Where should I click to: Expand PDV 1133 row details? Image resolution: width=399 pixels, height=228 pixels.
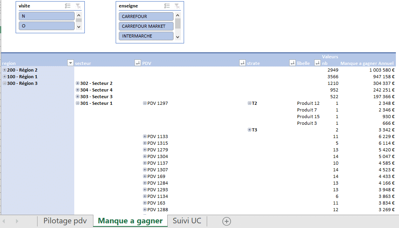[x=145, y=136]
